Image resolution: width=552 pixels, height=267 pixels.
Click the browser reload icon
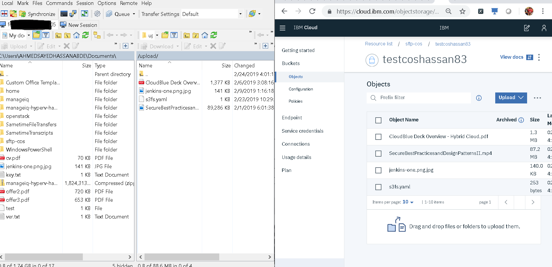point(312,11)
